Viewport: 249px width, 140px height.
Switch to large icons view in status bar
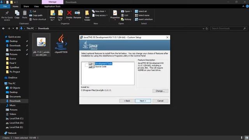point(246,138)
